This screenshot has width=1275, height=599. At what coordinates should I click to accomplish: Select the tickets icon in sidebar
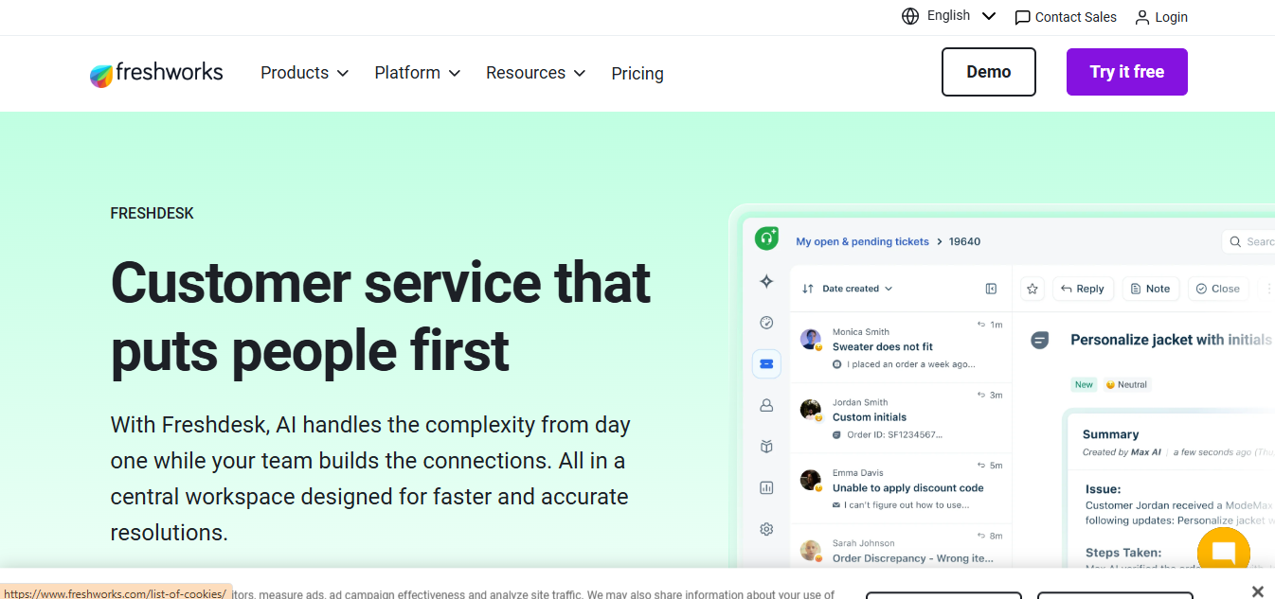click(767, 363)
